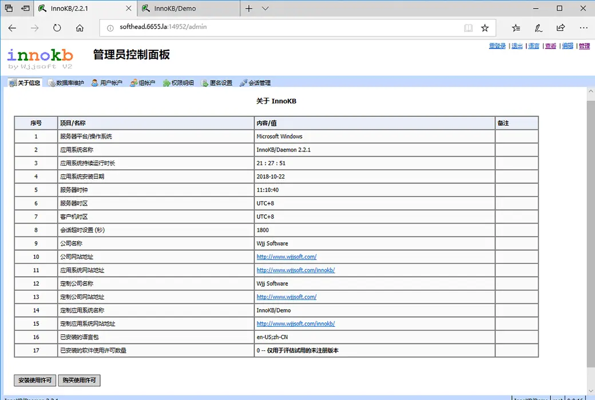Click the en-US;zh-CN language pack value
595x400 pixels.
(272, 337)
